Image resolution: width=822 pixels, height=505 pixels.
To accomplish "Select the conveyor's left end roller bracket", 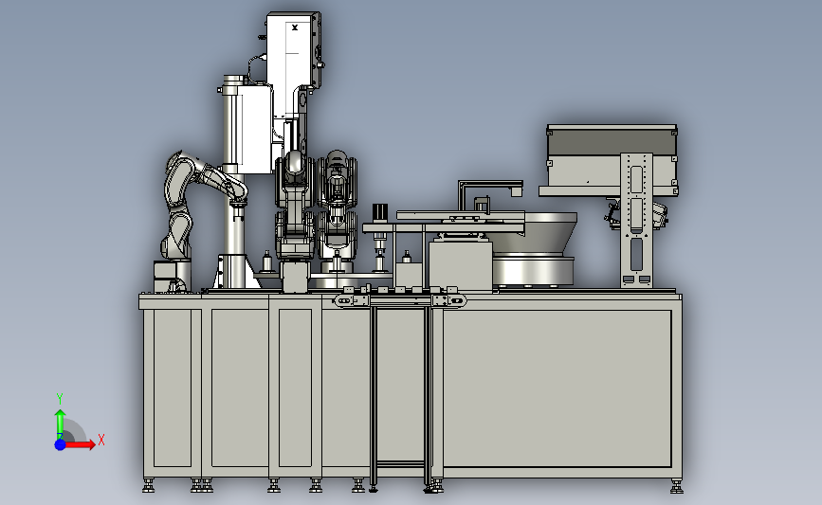I will (x=351, y=300).
